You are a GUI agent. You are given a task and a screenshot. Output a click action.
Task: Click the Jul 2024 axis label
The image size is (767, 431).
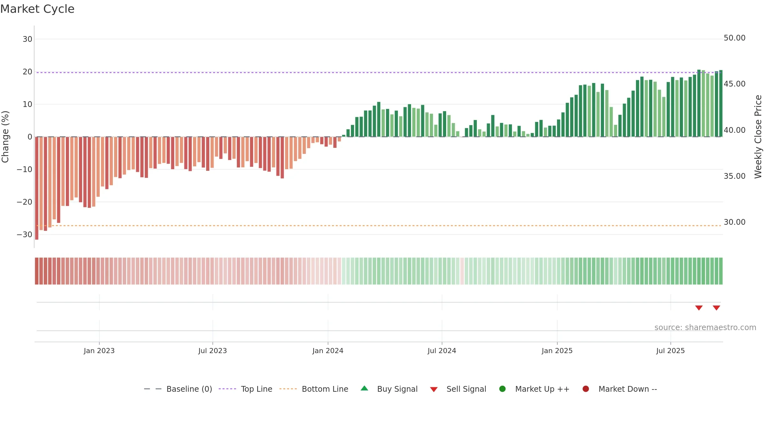(442, 351)
